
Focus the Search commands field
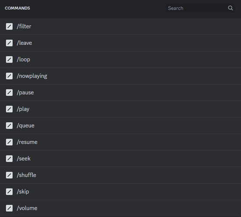[200, 8]
